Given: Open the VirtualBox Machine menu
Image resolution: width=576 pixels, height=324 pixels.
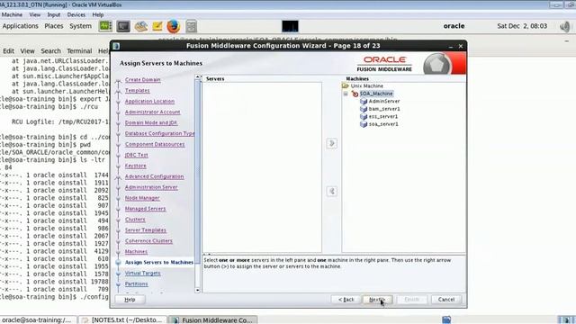Looking at the screenshot, I should (12, 14).
